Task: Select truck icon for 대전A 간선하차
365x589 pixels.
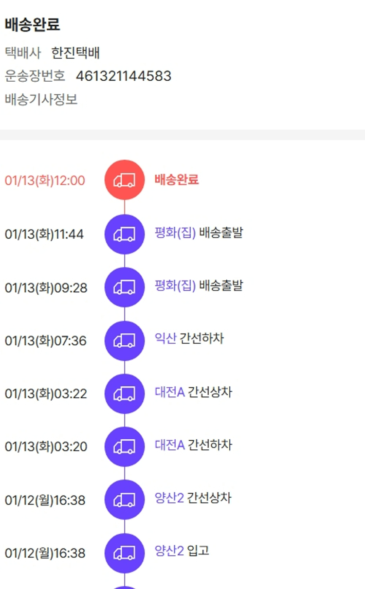Action: point(125,446)
